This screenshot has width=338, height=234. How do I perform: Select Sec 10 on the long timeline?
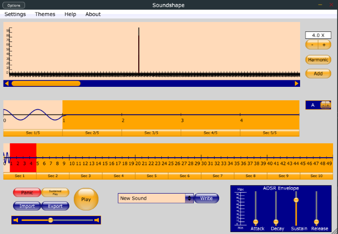pyautogui.click(x=317, y=176)
